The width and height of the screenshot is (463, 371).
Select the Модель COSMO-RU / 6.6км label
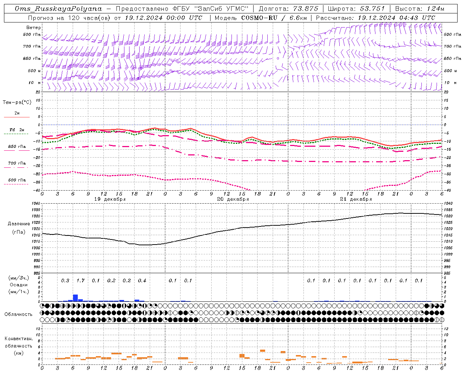[x=260, y=18]
